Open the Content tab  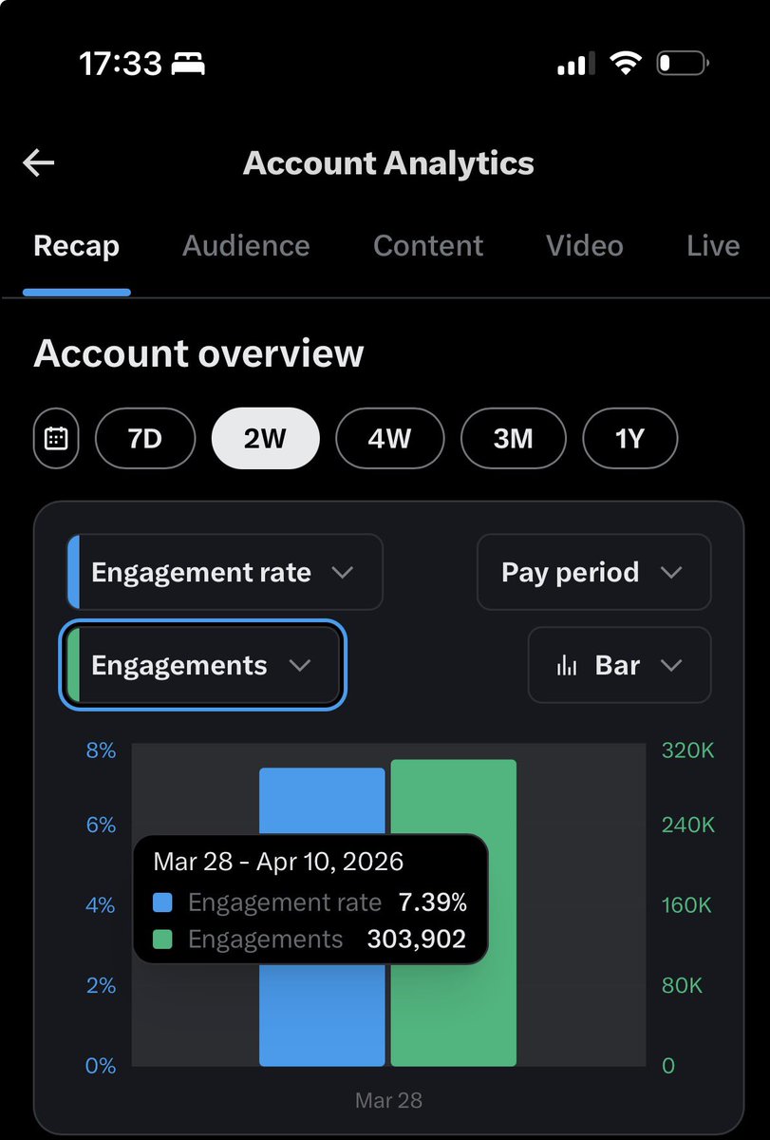(428, 246)
